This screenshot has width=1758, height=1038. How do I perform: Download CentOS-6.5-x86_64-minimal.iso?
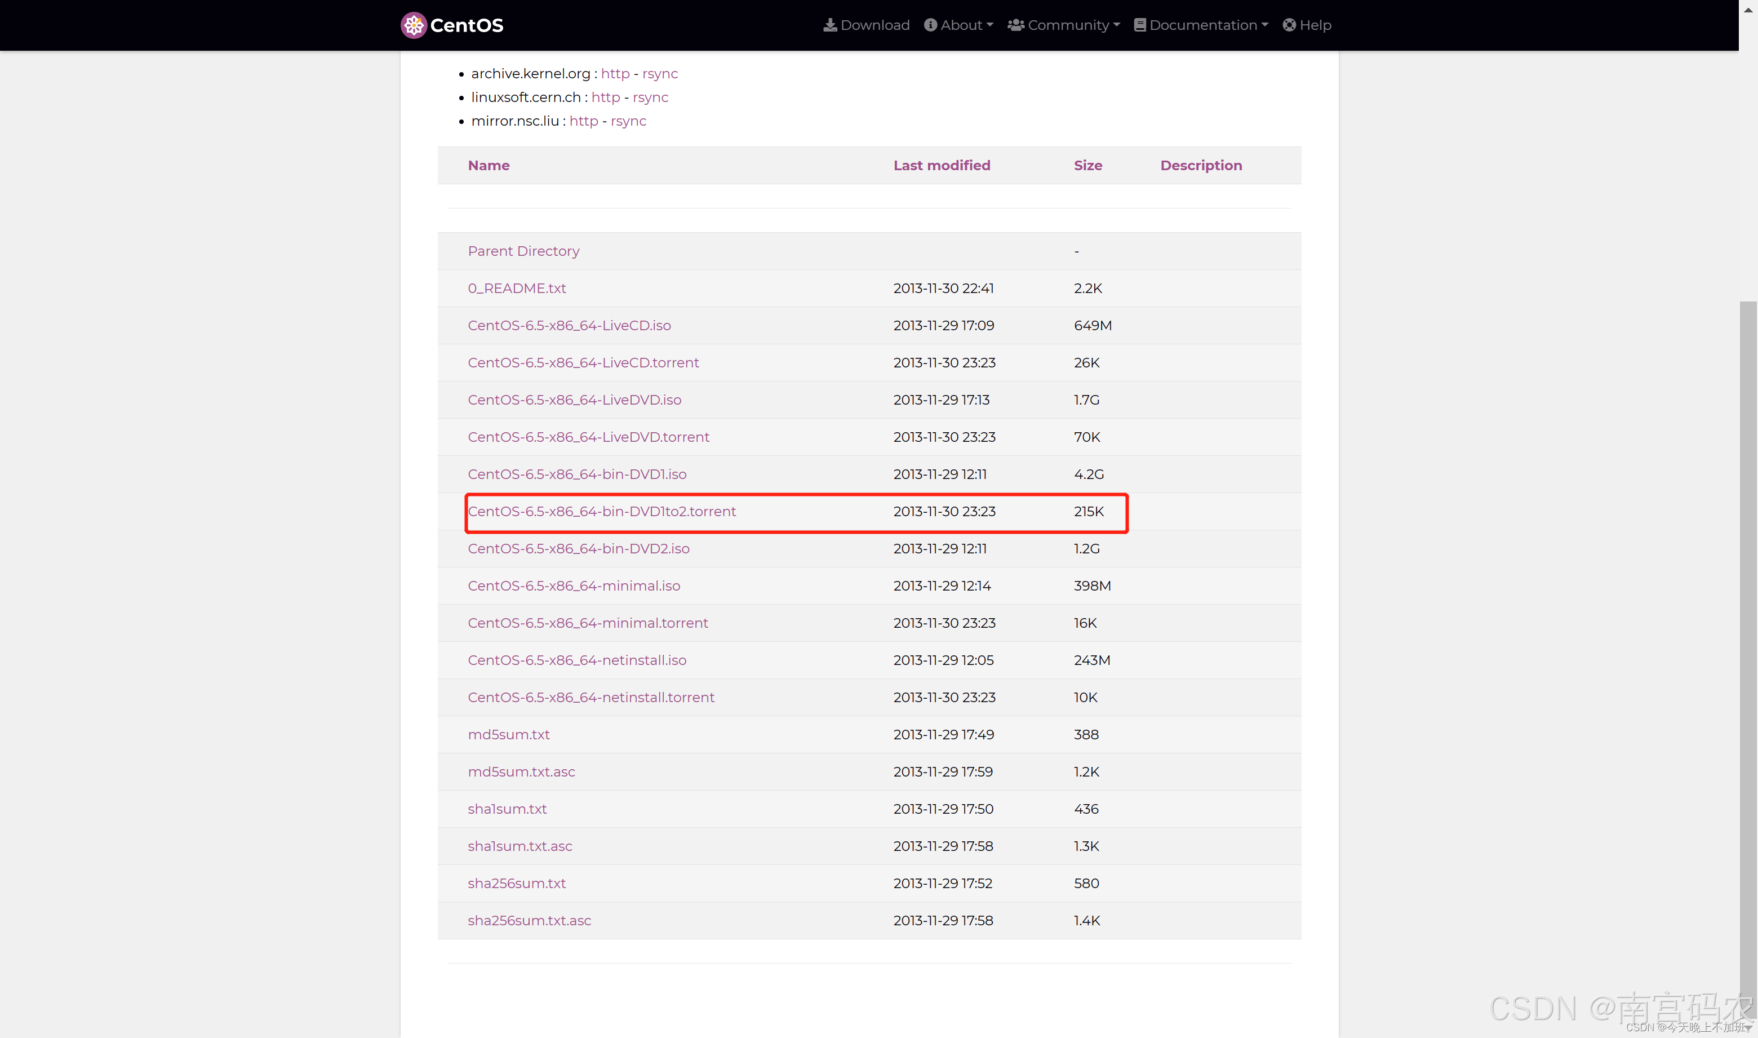(574, 585)
